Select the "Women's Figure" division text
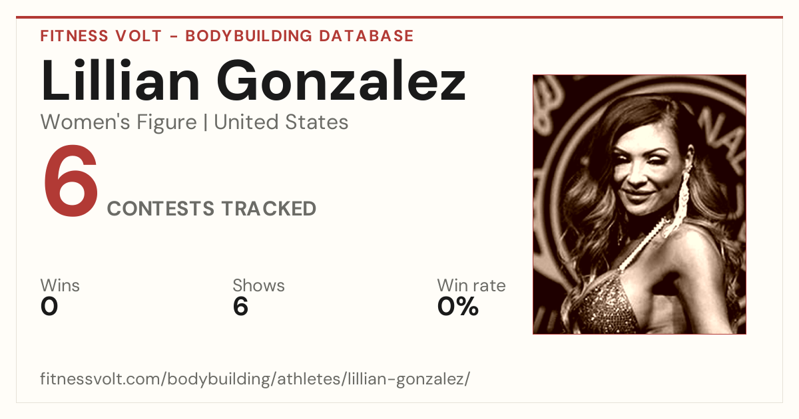The width and height of the screenshot is (799, 419). (x=119, y=122)
